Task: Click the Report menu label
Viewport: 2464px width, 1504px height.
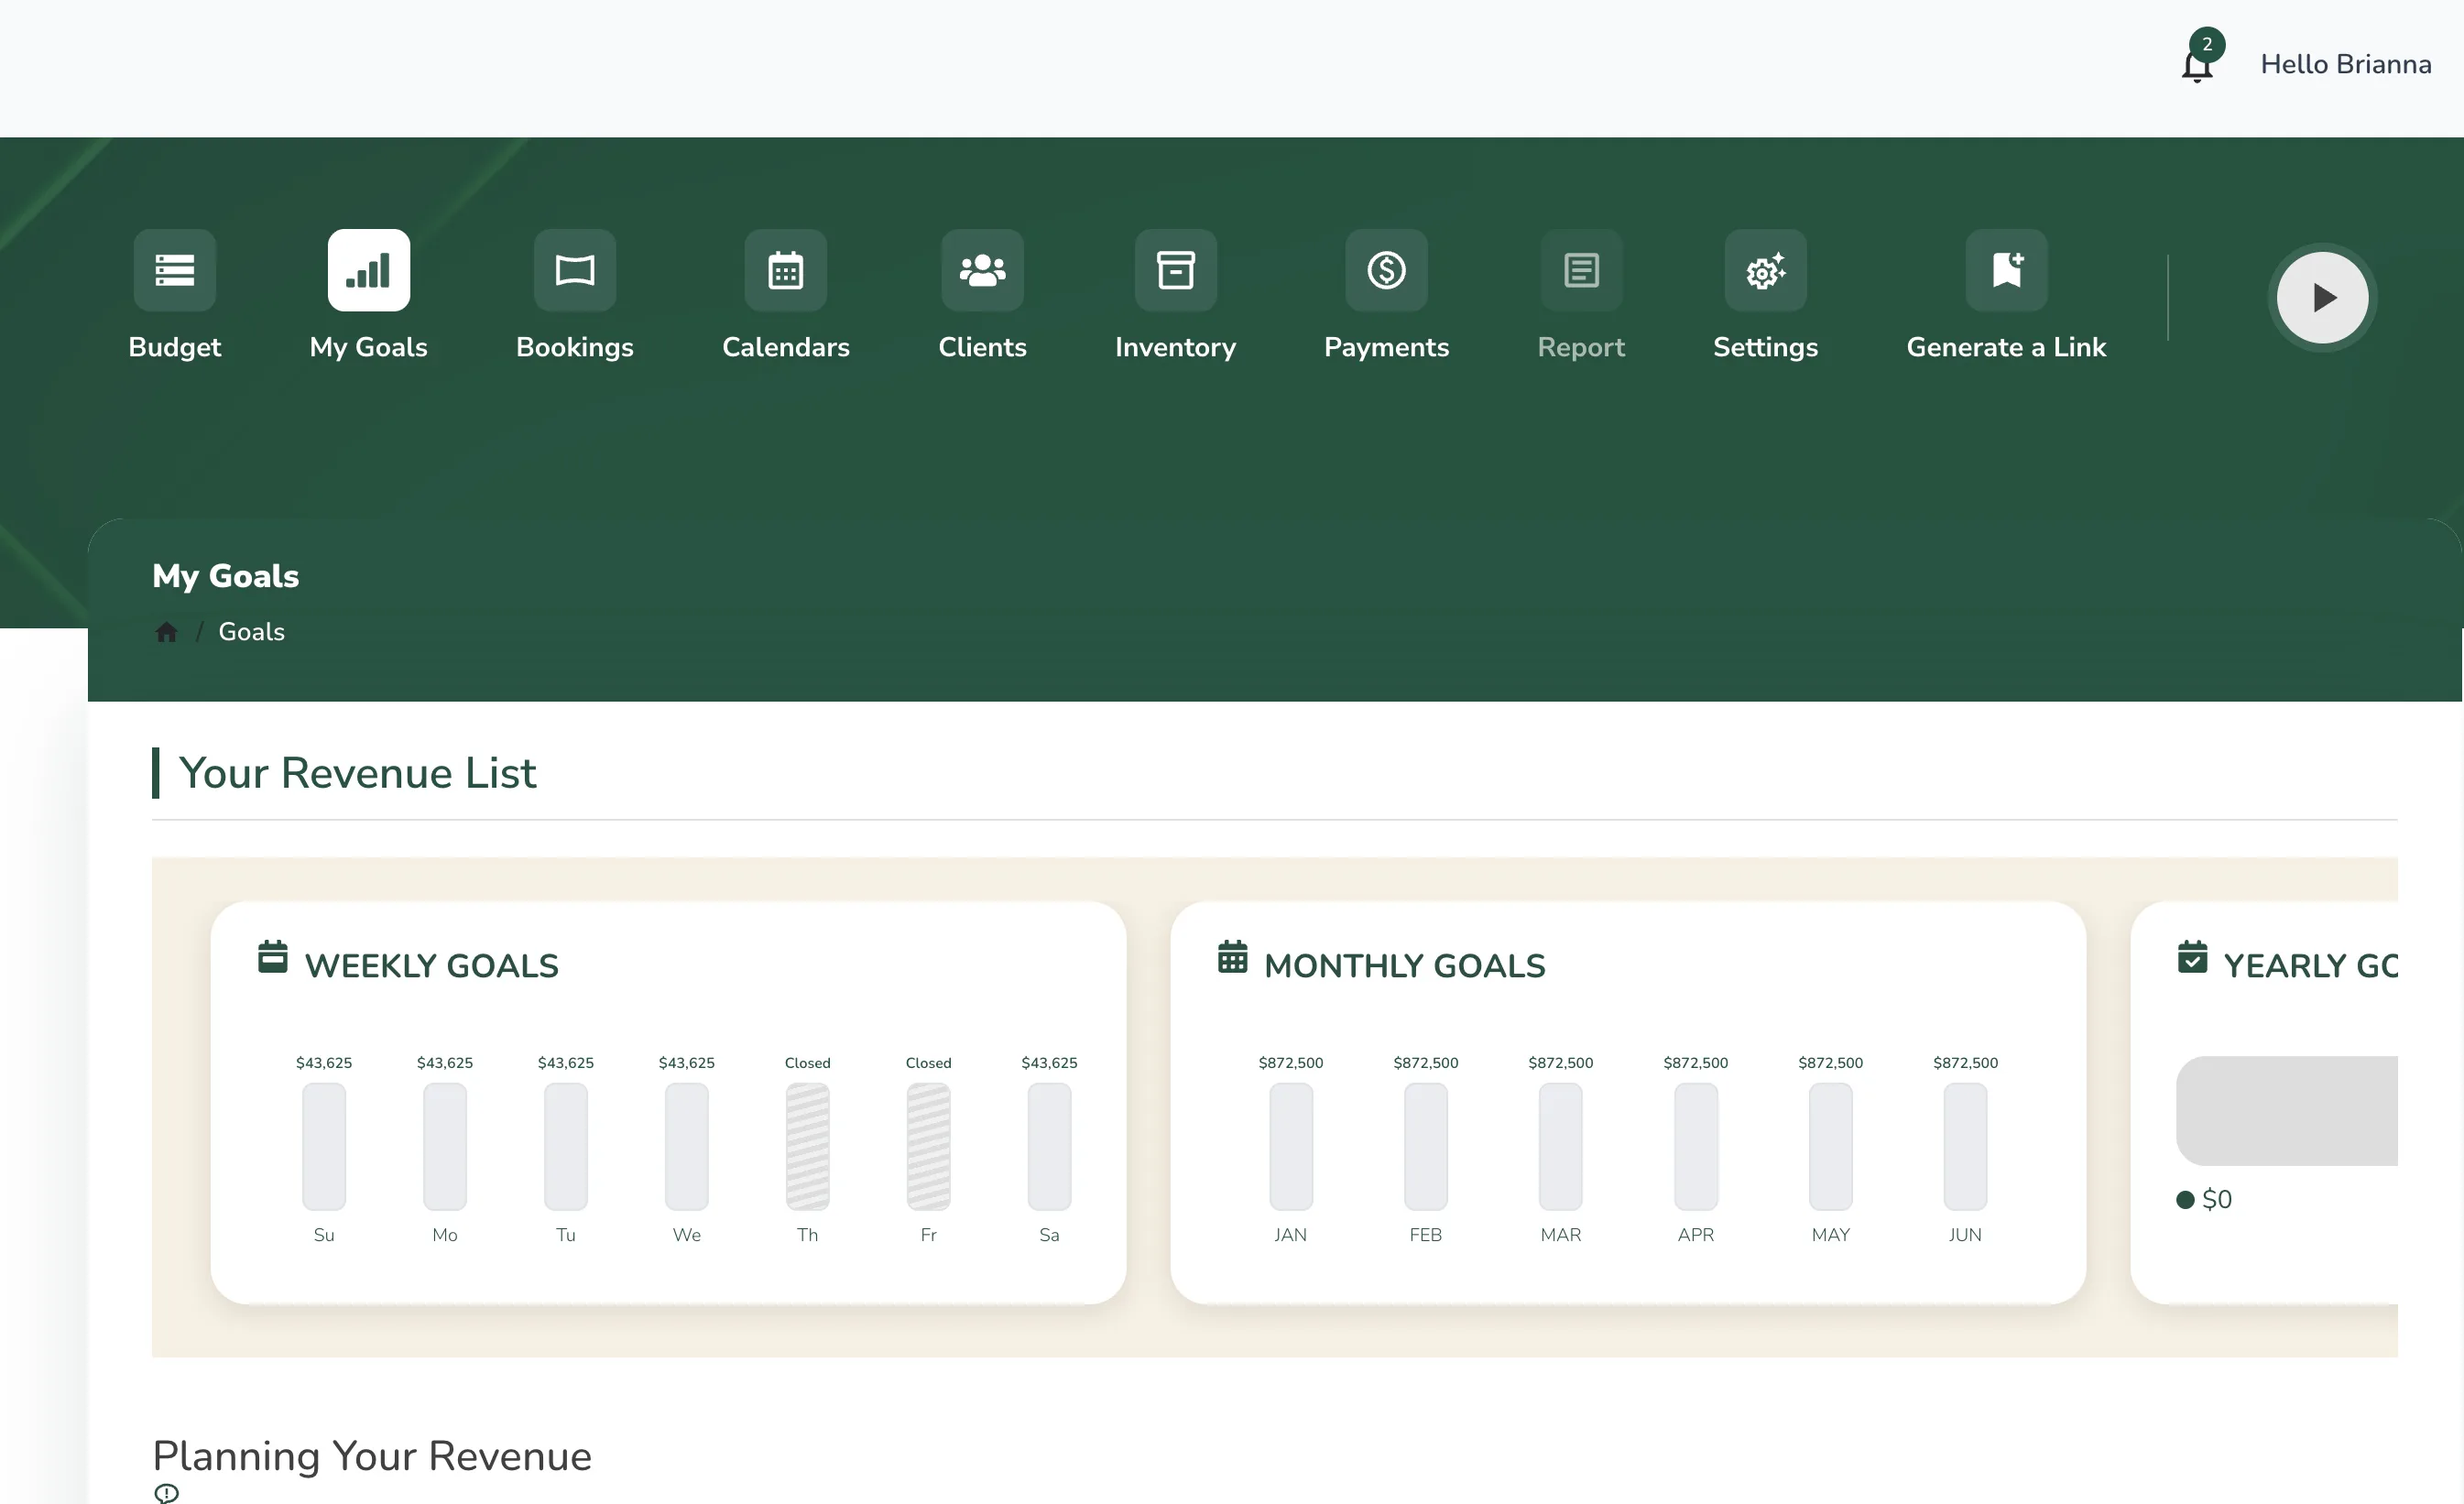Action: (1582, 347)
